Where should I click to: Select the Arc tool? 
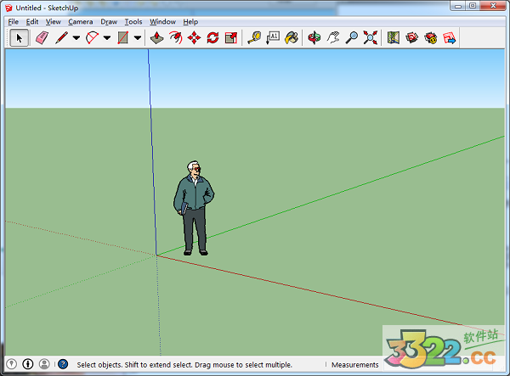coord(93,38)
